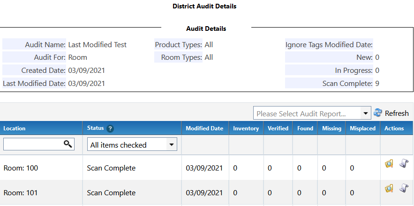Screen dimensions: 414x206
Task: Click the In Progress count 0
Action: (x=377, y=70)
